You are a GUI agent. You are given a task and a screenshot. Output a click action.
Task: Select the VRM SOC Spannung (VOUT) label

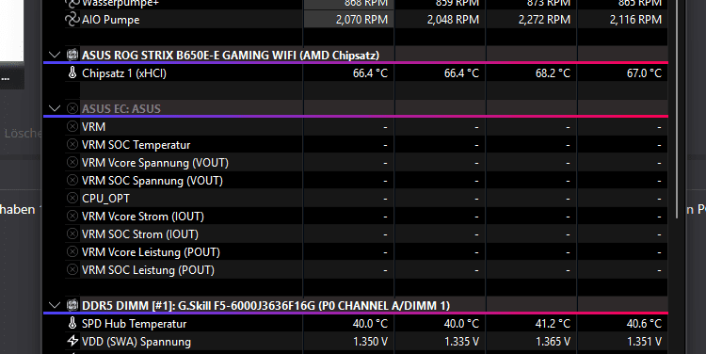pos(152,181)
